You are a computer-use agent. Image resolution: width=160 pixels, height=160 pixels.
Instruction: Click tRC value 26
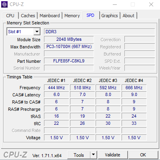click(82, 123)
